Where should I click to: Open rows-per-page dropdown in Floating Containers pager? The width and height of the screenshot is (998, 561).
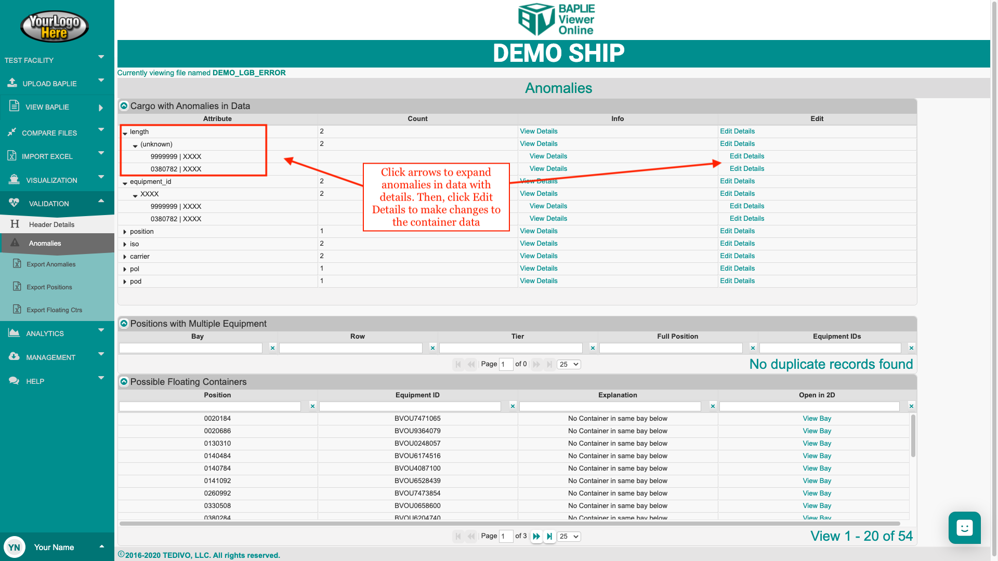click(569, 536)
